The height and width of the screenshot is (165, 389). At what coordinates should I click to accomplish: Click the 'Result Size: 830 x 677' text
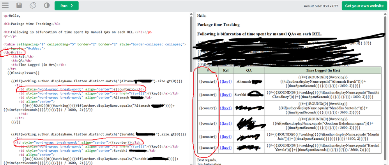tap(321, 6)
